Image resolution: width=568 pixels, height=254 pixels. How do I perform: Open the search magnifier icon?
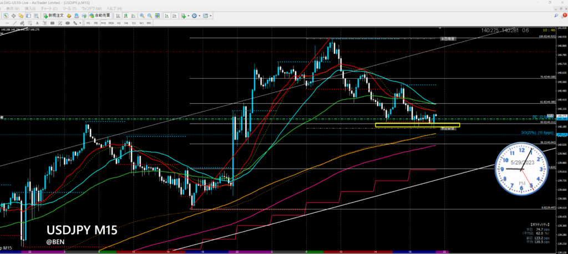[x=36, y=16]
